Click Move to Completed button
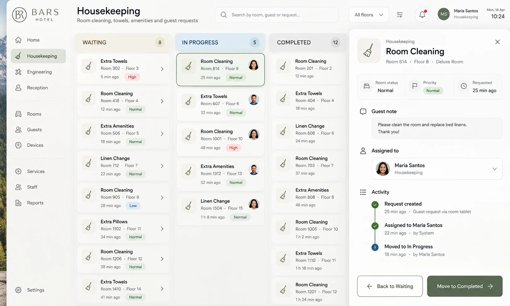The height and width of the screenshot is (306, 510). click(x=465, y=286)
